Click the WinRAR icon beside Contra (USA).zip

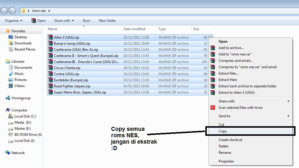pos(50,74)
